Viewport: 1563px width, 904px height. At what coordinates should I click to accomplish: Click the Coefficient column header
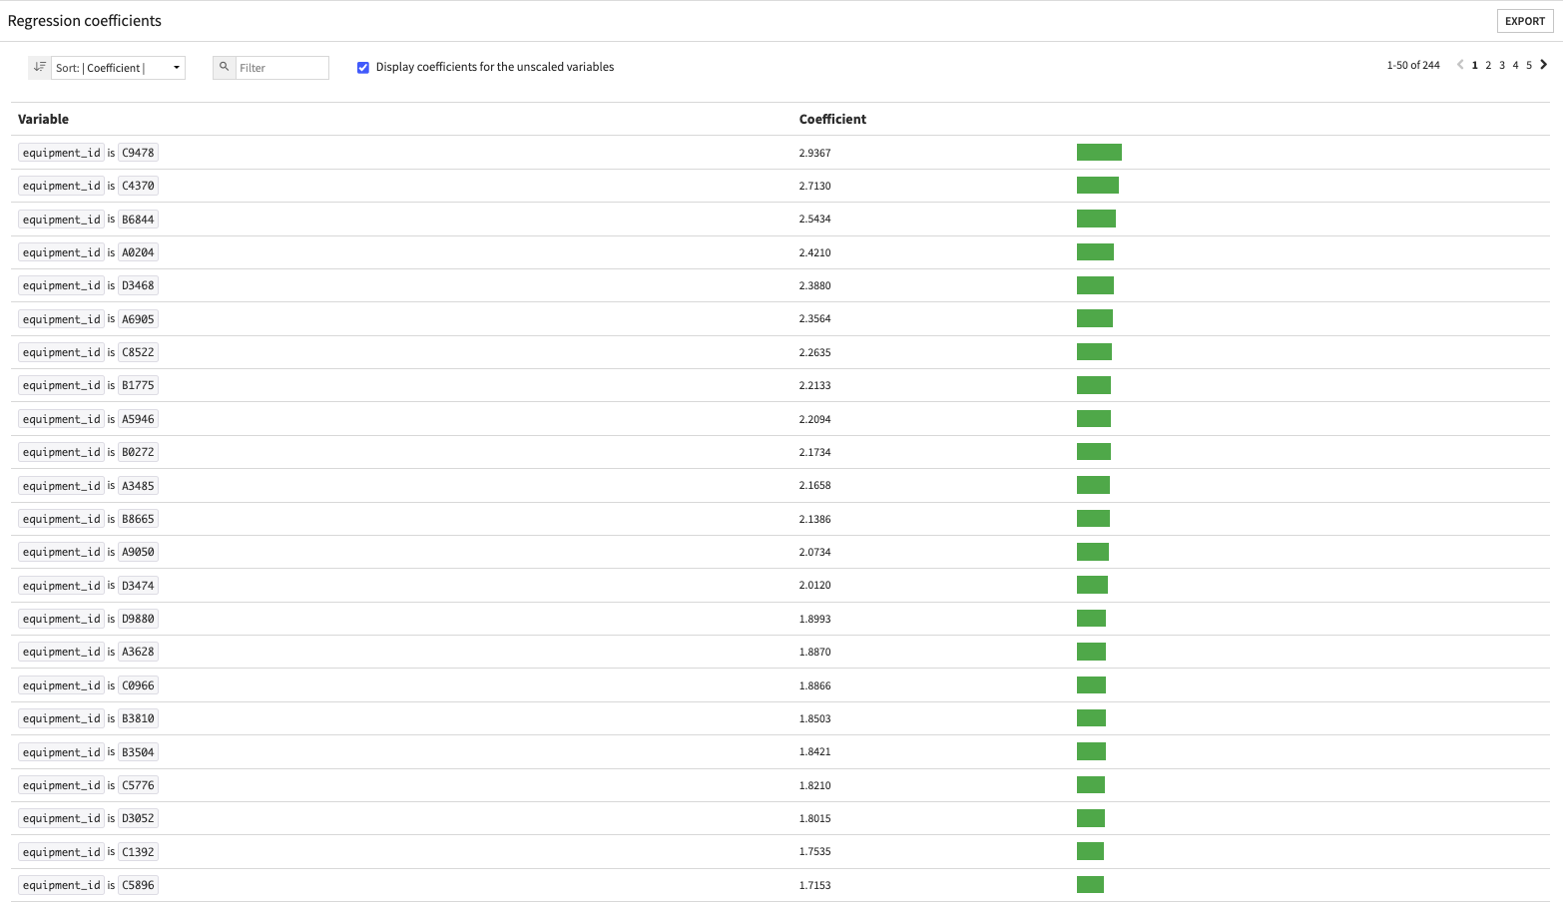pyautogui.click(x=832, y=119)
